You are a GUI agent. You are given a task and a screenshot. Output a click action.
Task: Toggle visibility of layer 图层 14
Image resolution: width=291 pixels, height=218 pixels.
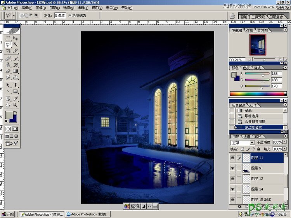[x=233, y=189]
